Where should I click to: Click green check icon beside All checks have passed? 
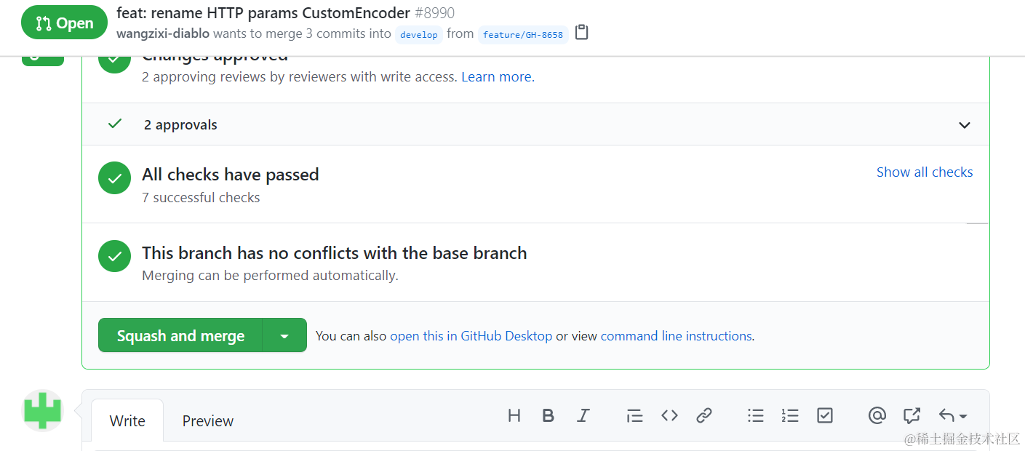point(114,178)
